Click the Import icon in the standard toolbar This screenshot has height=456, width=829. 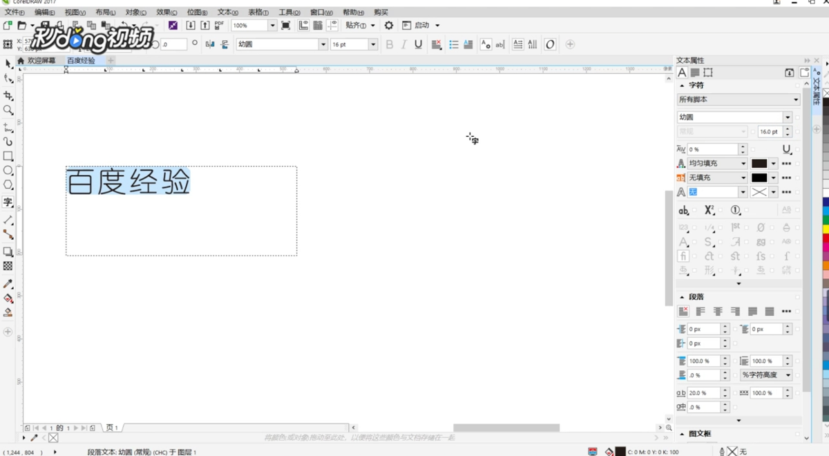191,26
